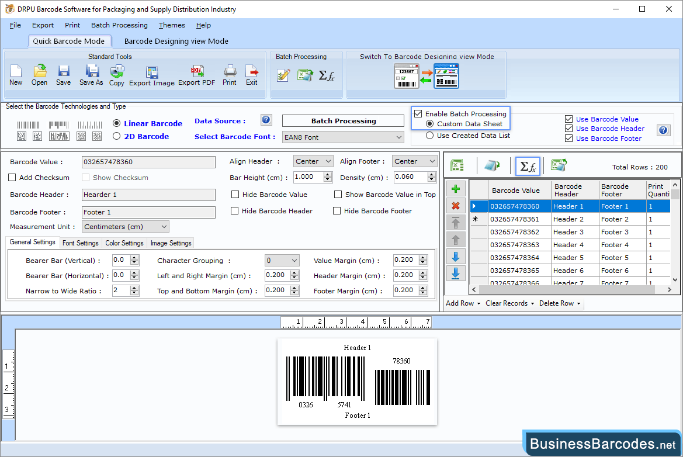Open Align Header dropdown
This screenshot has height=457, width=683.
(x=313, y=161)
